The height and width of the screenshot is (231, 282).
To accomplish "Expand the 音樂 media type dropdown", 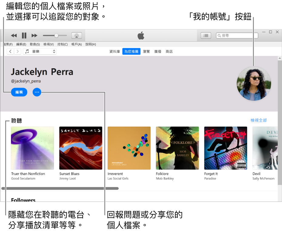I will (x=40, y=52).
